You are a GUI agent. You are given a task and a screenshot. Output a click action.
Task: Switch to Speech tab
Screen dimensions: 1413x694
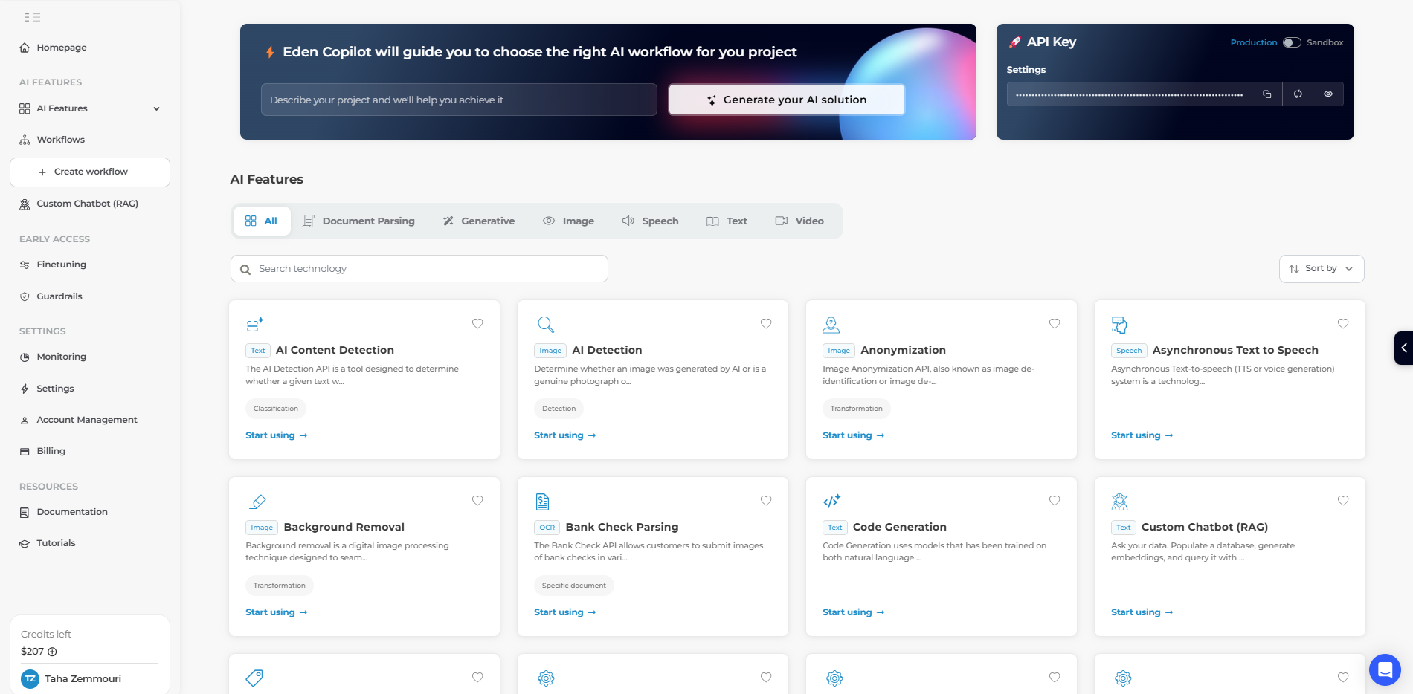[x=650, y=221]
